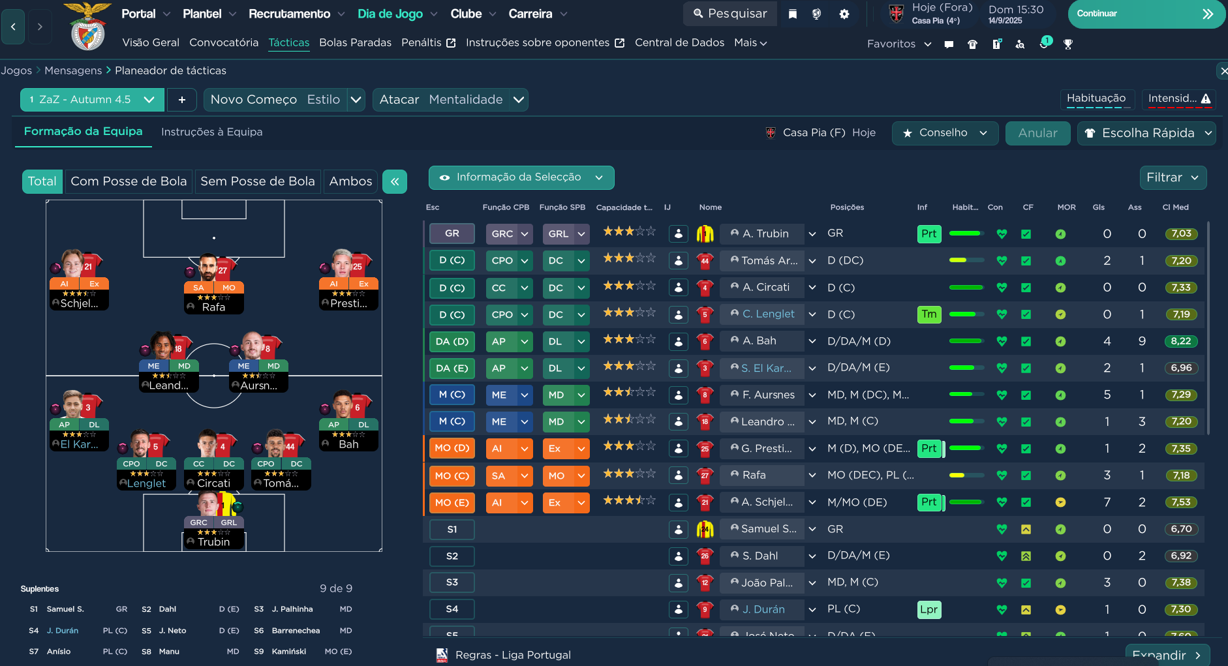Open the trophy competitions shortcut icon

coord(1067,44)
